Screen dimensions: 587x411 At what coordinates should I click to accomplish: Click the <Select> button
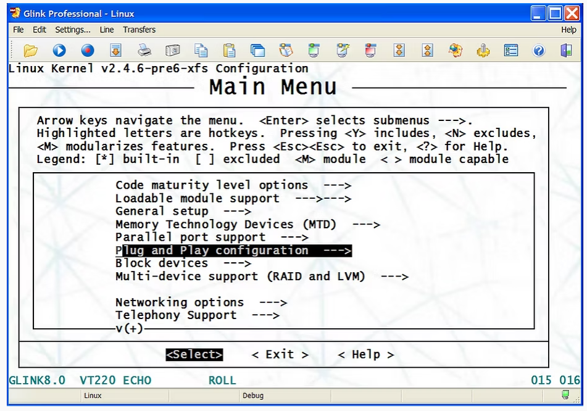pos(194,355)
